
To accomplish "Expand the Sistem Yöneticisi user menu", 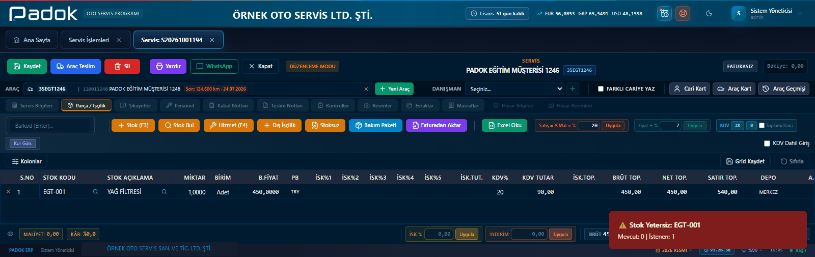I will (x=767, y=14).
